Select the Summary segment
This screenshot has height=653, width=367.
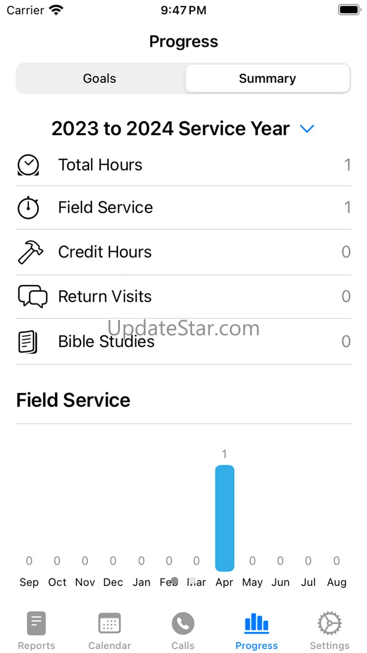pos(267,79)
